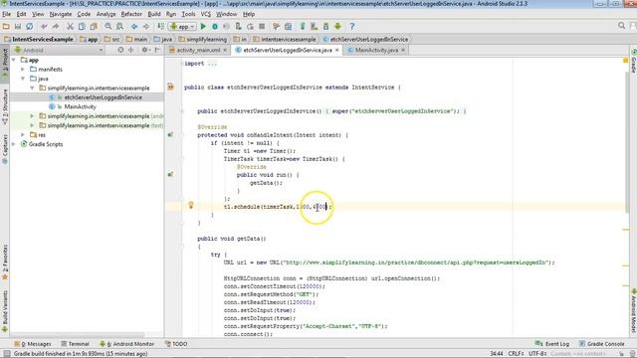Select MainActivity in project tree

(x=80, y=106)
